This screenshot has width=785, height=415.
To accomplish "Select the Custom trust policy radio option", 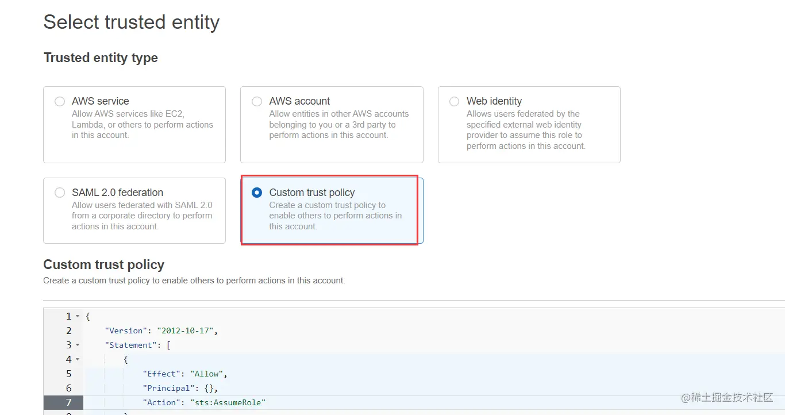I will pos(257,193).
